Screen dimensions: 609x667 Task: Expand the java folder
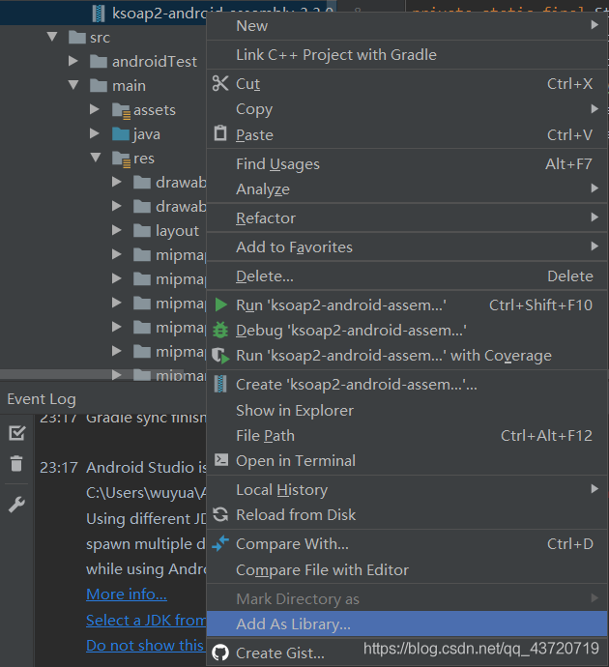(95, 134)
